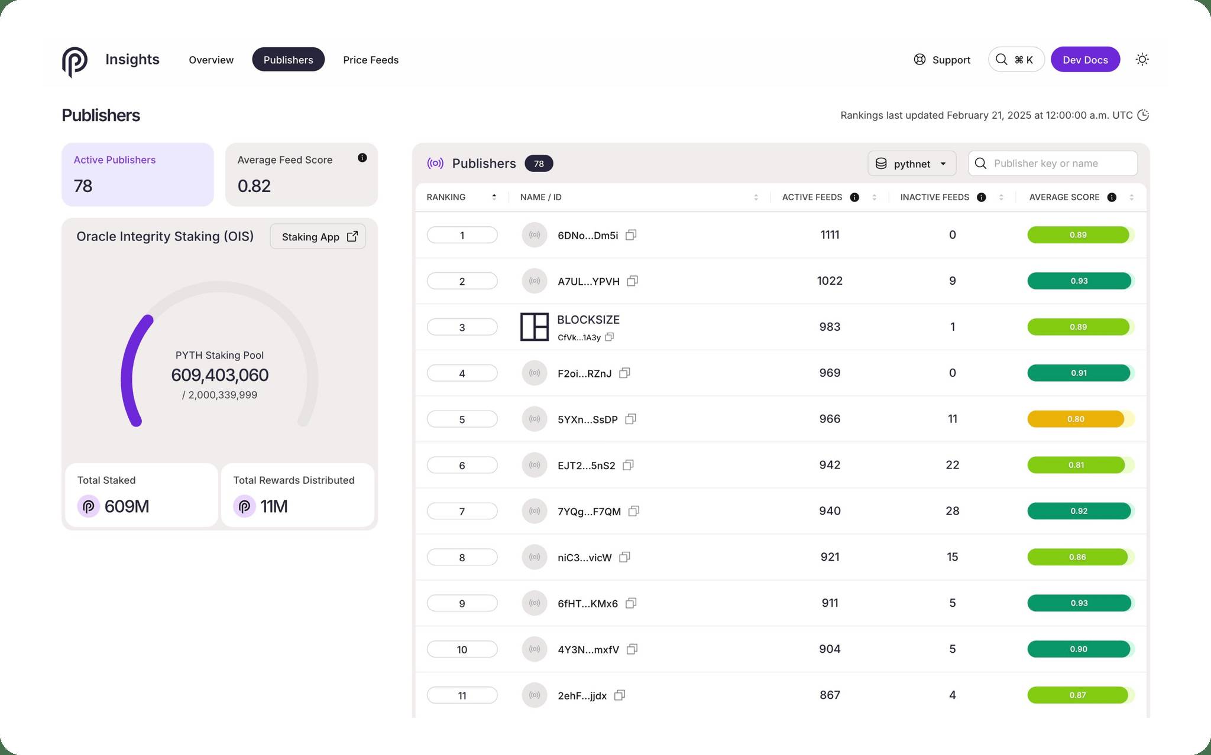Click inactive feeds value 28

(952, 510)
